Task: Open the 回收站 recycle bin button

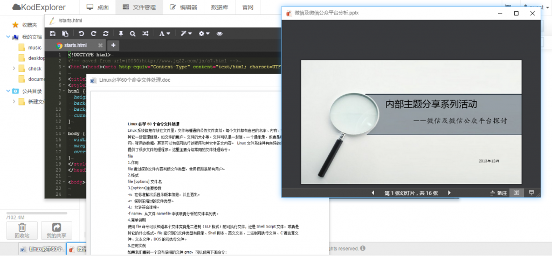Action: (x=22, y=230)
